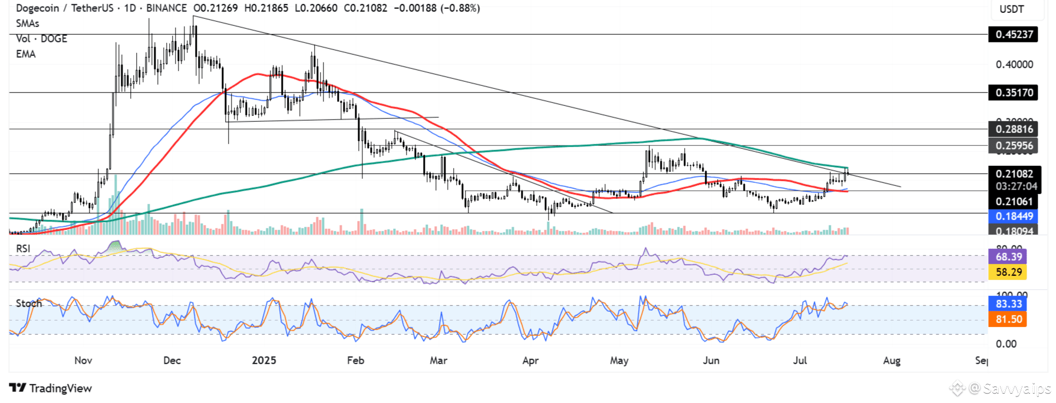Click the Nov date on time axis
Screen dimensions: 1056x403
coord(83,361)
